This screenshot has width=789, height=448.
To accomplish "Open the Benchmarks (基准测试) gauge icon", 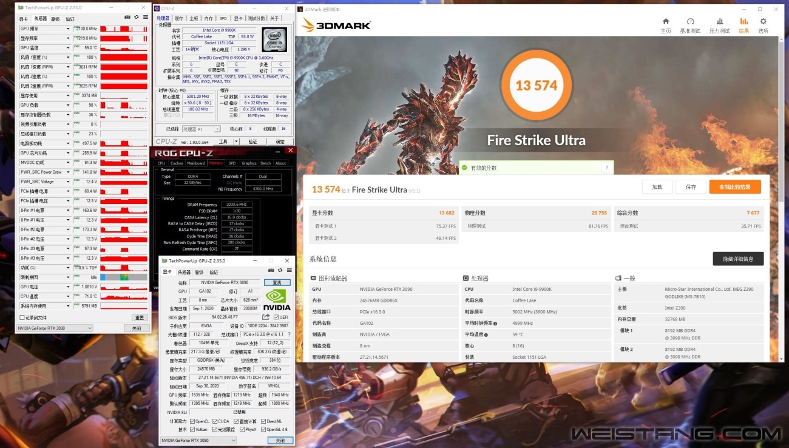I will [x=690, y=25].
